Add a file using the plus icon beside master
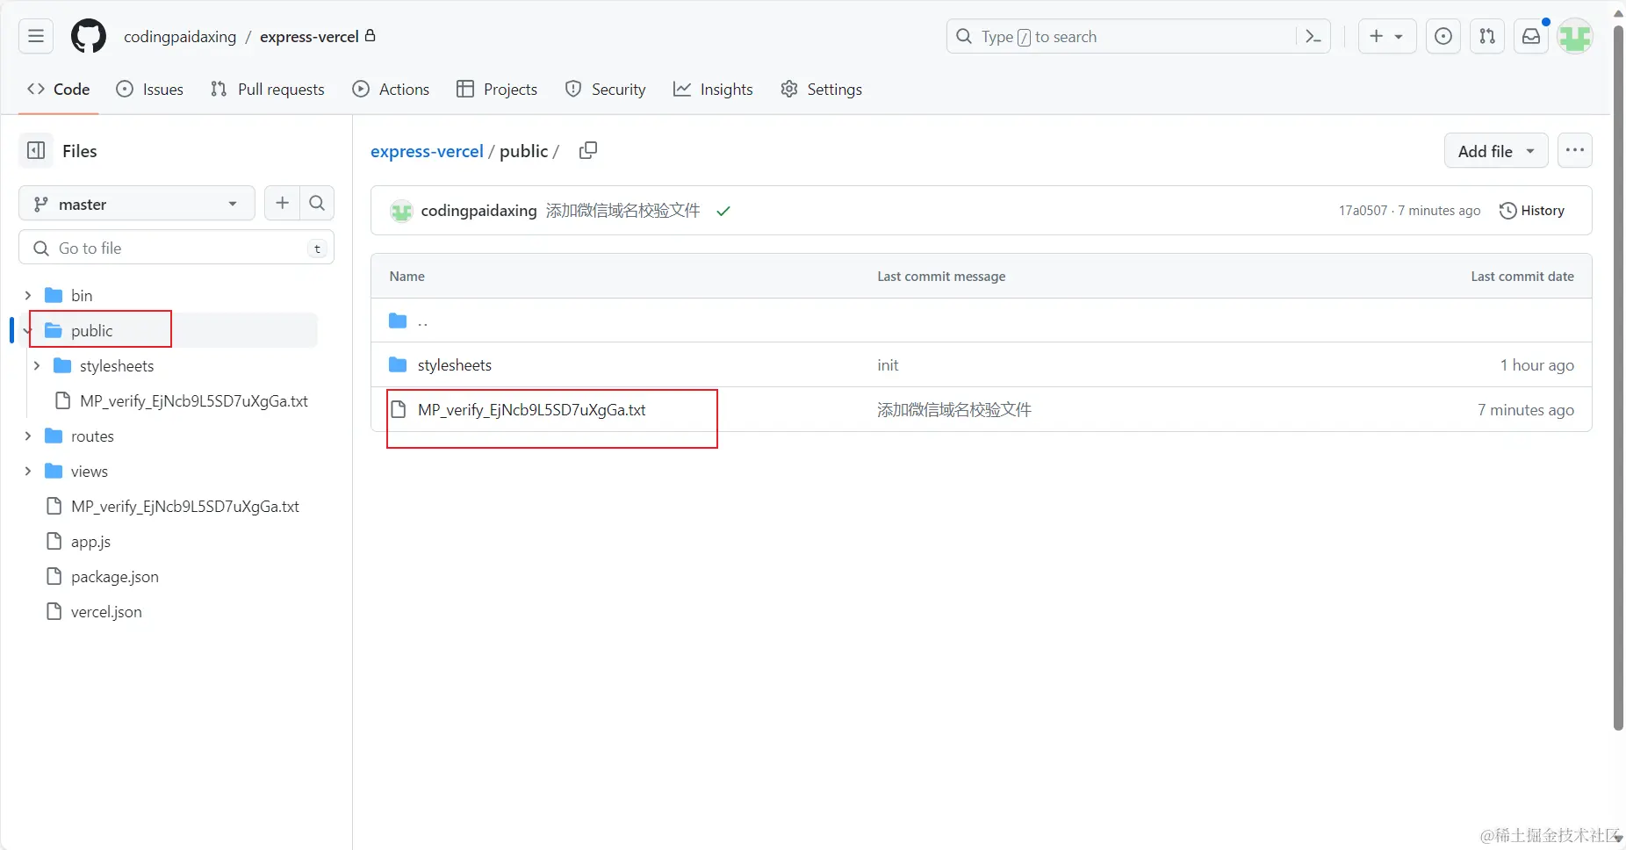1626x850 pixels. point(282,203)
